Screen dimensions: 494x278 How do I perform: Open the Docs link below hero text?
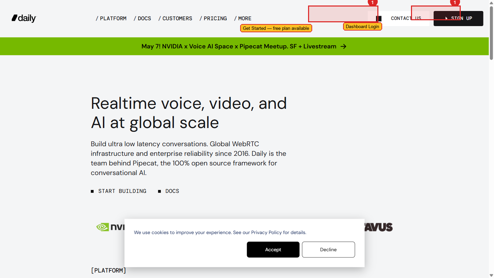[x=168, y=191]
